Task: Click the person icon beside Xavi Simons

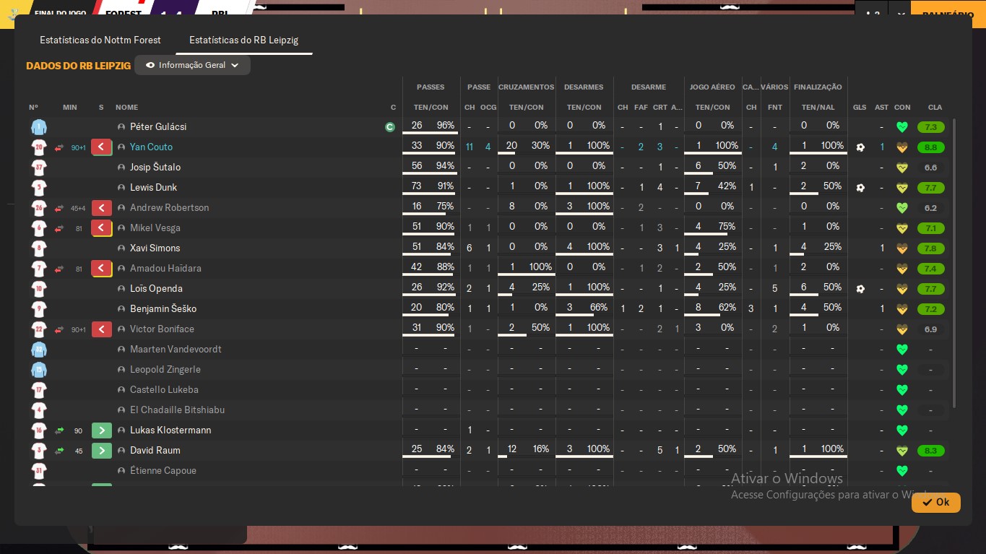Action: coord(121,248)
